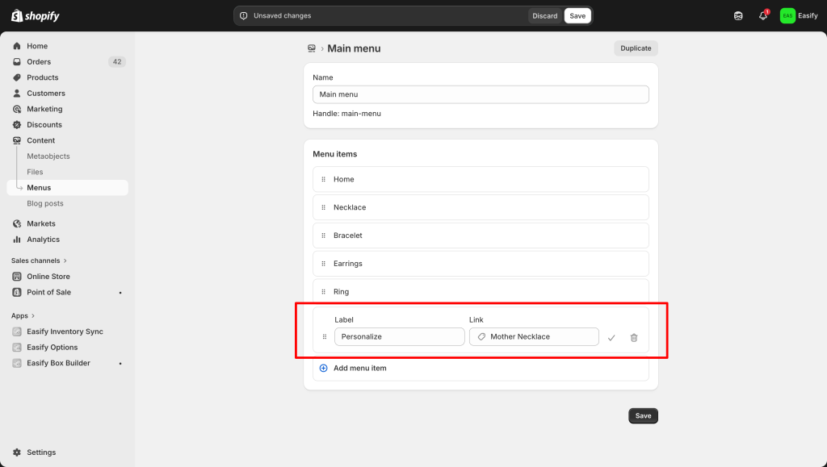Open the Easify account menu

point(799,15)
